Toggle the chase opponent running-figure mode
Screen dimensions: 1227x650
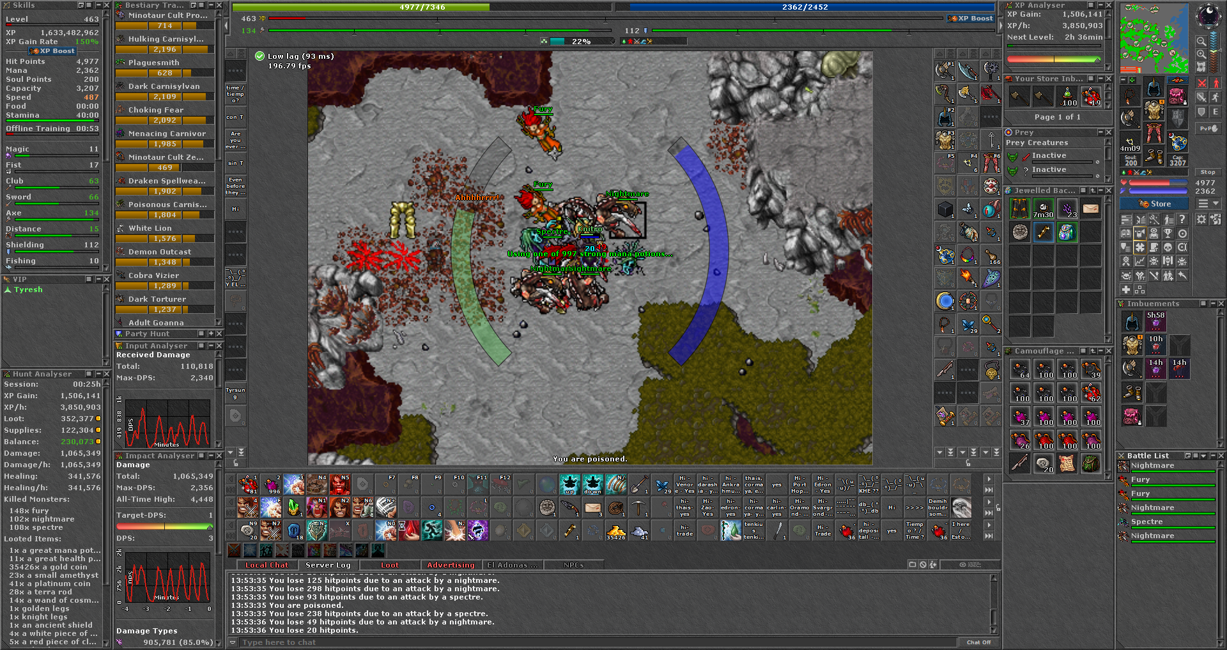point(1215,98)
